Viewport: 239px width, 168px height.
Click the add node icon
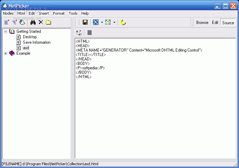click(6, 22)
